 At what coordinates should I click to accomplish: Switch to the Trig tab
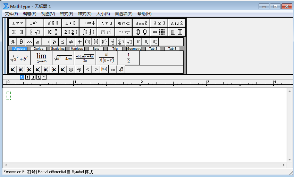point(115,49)
